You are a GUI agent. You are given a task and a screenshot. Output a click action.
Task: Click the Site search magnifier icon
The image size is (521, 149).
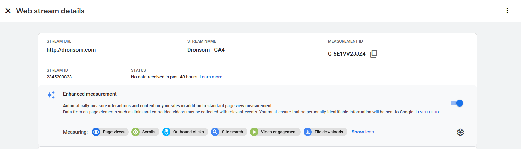tap(215, 132)
